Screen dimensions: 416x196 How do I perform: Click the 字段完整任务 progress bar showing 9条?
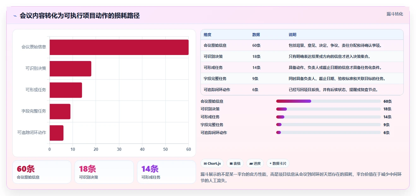328,125
